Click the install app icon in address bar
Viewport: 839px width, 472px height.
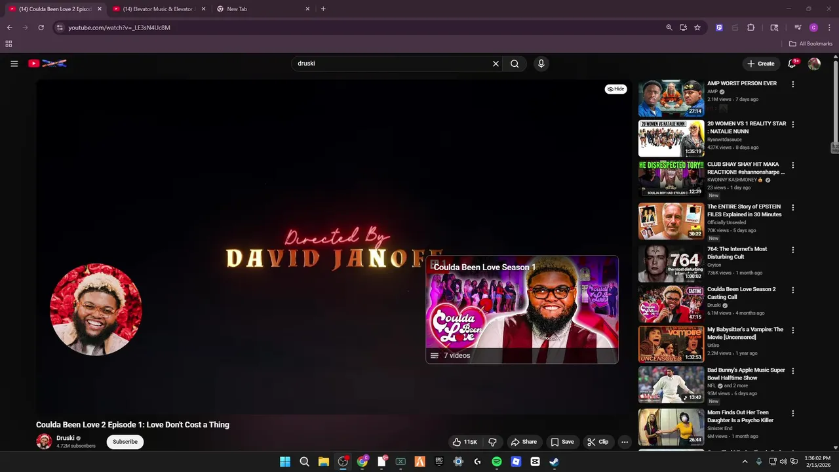click(683, 28)
